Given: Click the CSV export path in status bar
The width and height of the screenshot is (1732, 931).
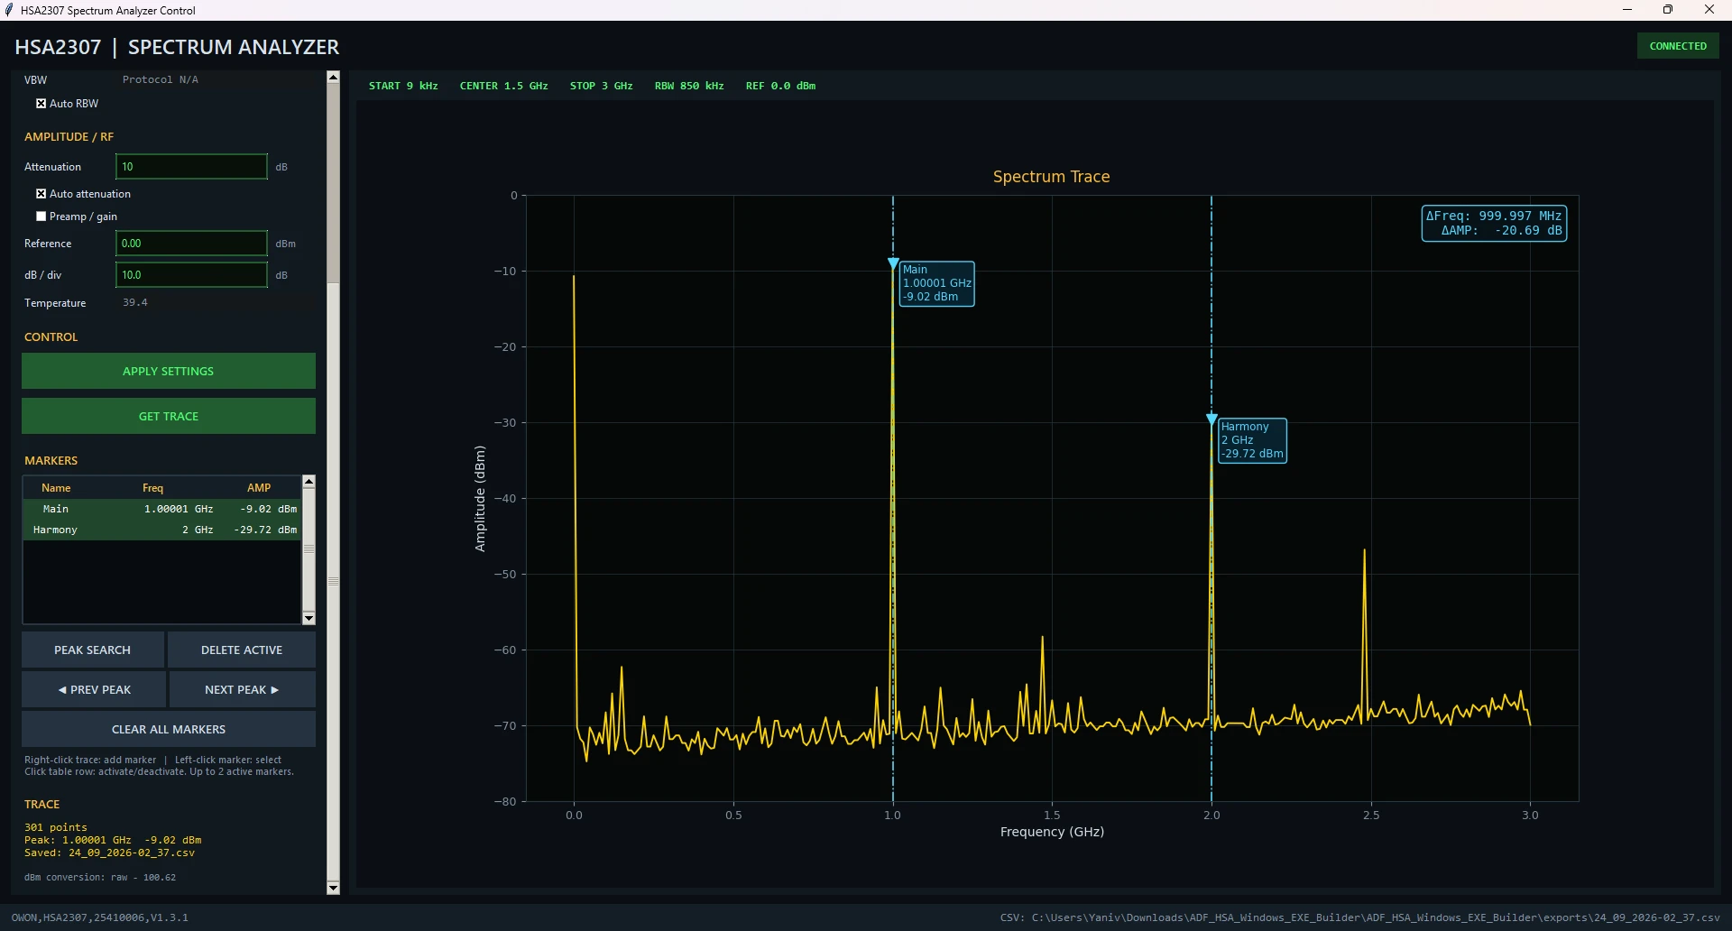Looking at the screenshot, I should coord(1360,917).
